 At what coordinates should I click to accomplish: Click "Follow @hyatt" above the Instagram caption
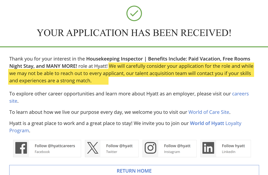[x=177, y=146]
